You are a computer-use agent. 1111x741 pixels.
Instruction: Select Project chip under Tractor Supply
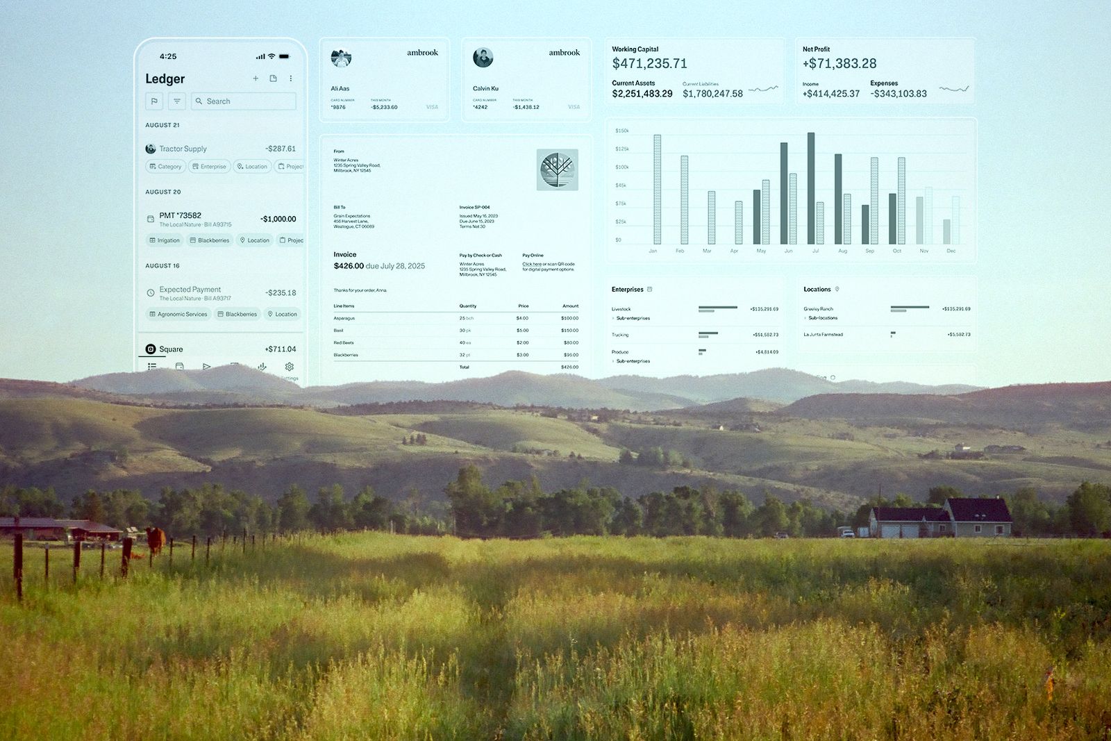[290, 167]
